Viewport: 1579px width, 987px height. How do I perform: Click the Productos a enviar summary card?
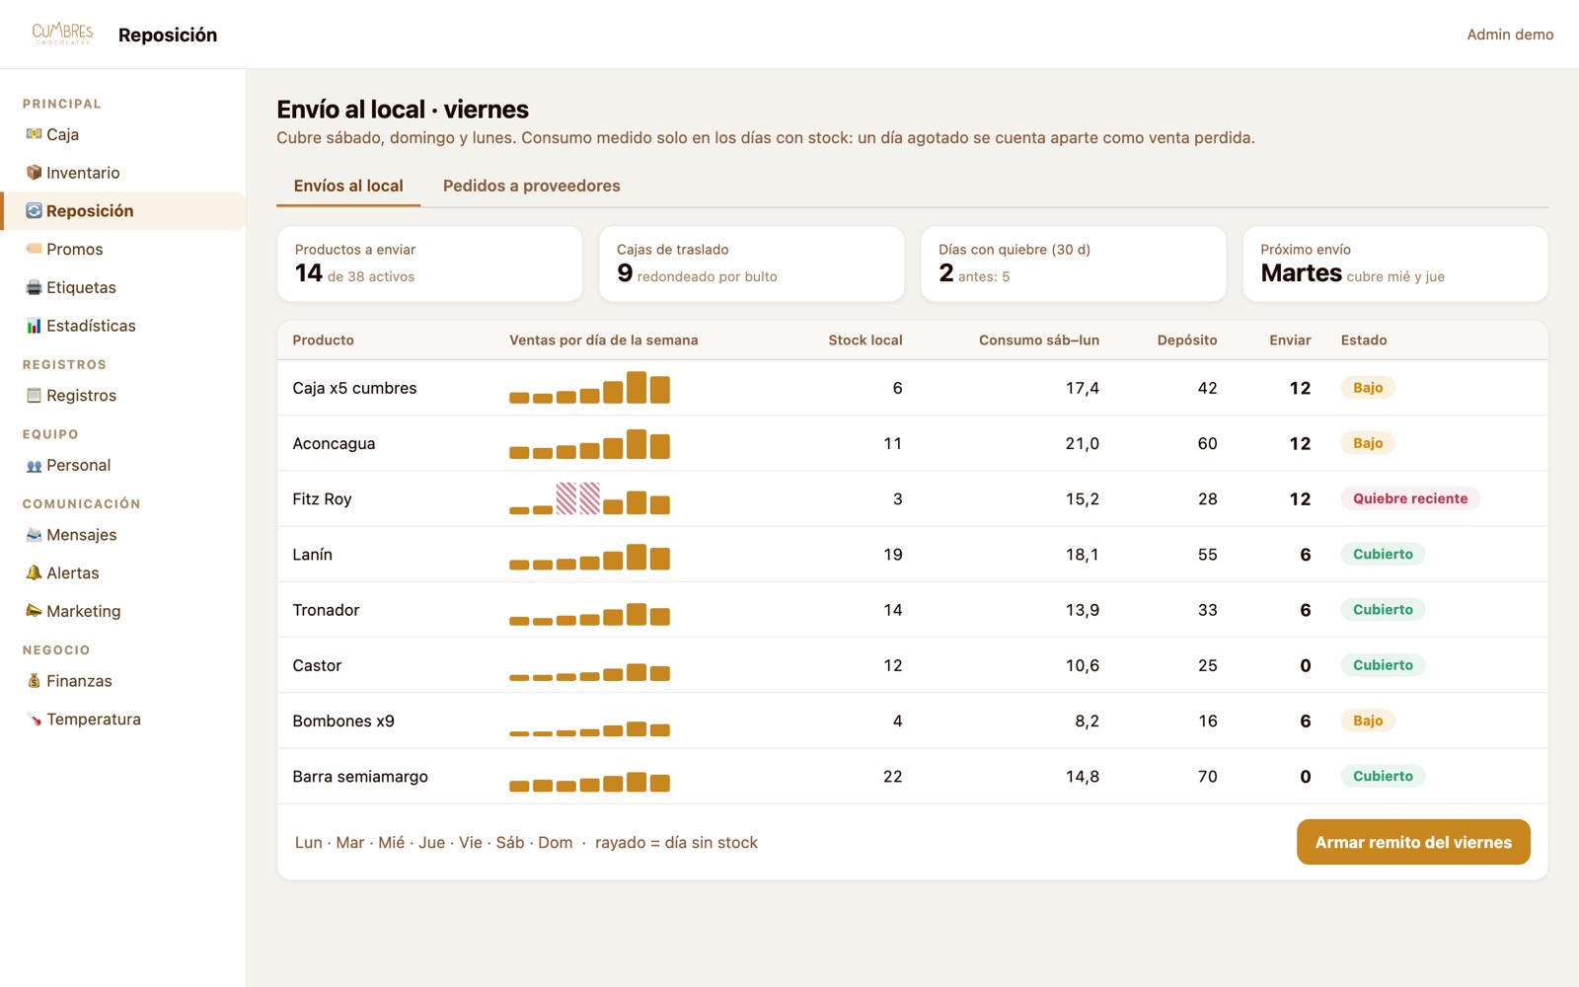(430, 264)
